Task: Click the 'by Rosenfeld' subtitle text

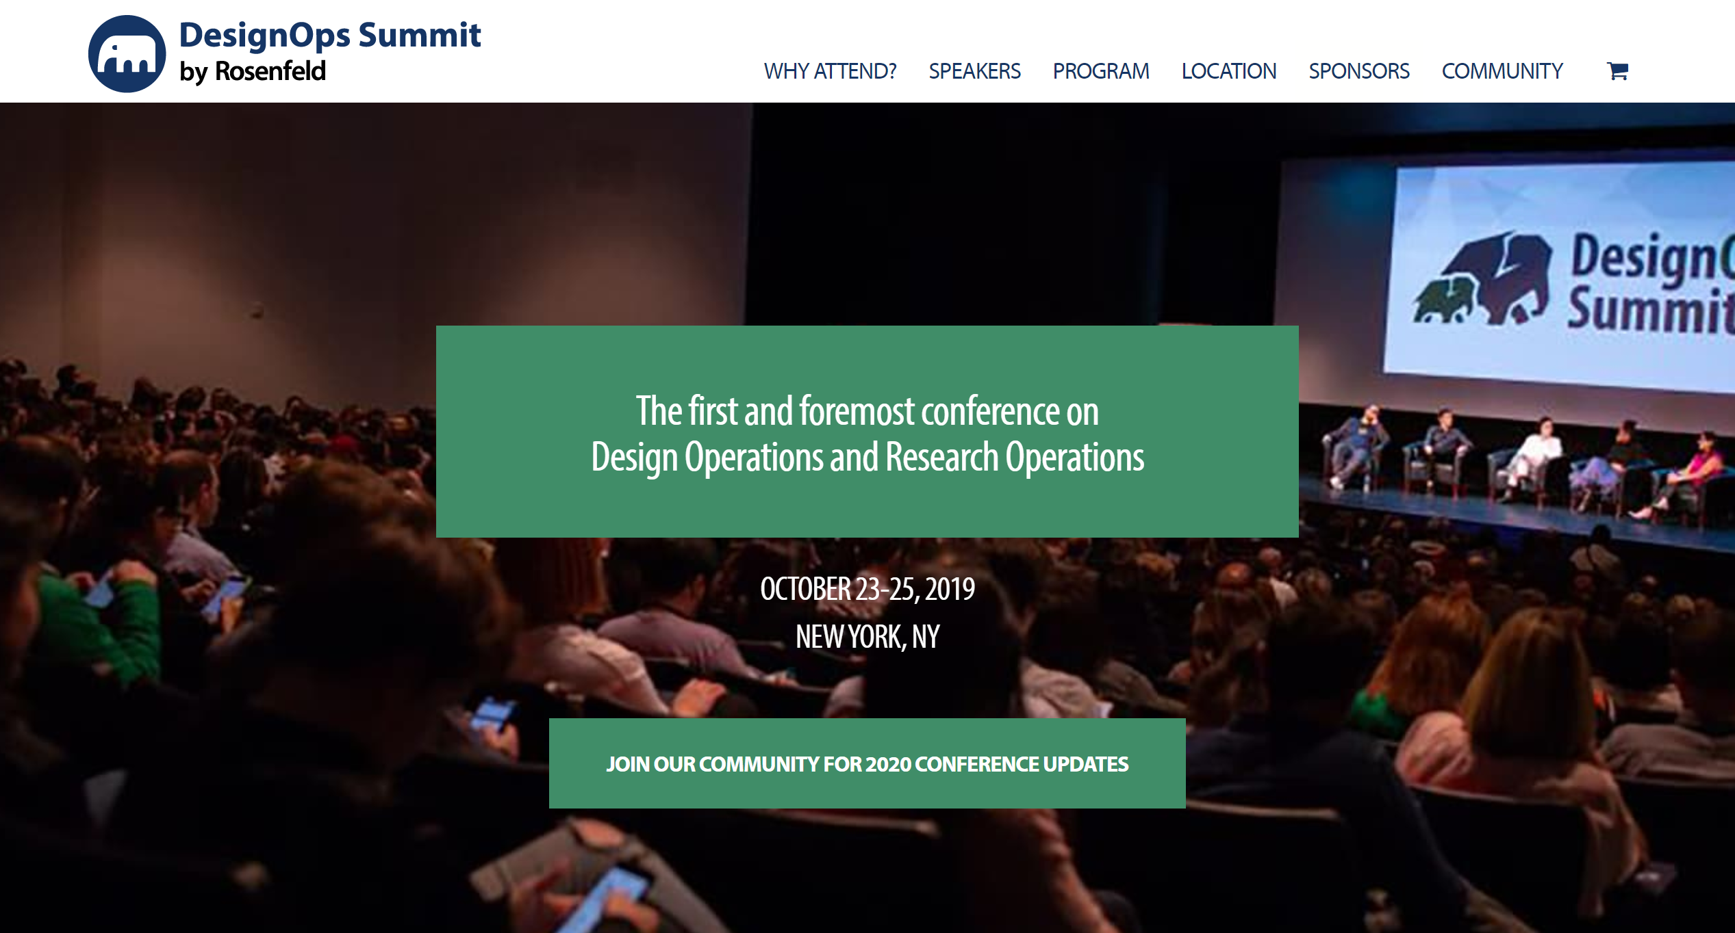Action: 252,71
